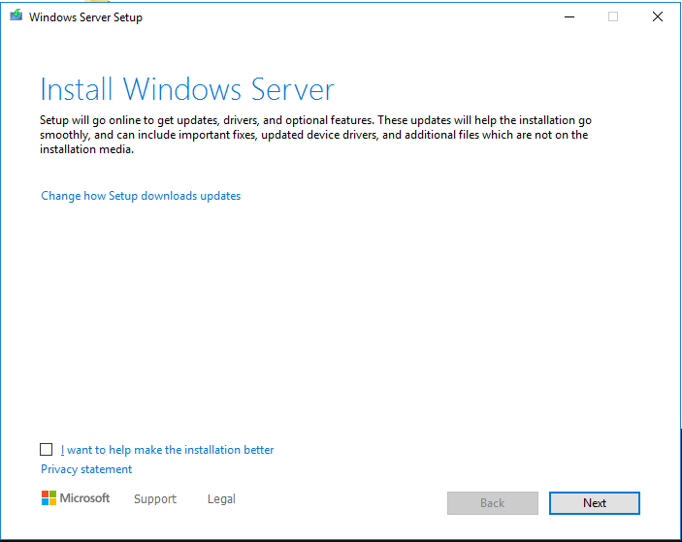Click the empty title bar area
The image size is (682, 542).
click(340, 16)
